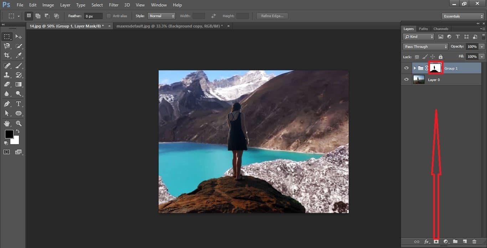Switch to the Channels tab
487x248 pixels.
coord(441,29)
